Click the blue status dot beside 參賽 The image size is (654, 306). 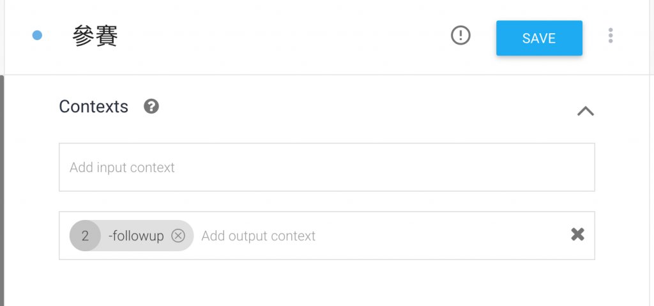37,36
